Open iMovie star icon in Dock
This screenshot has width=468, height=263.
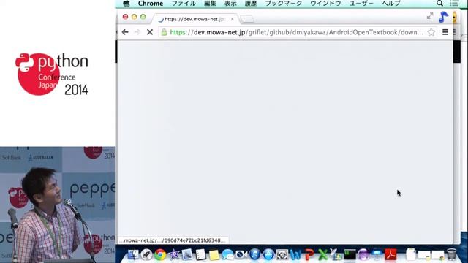click(x=174, y=255)
